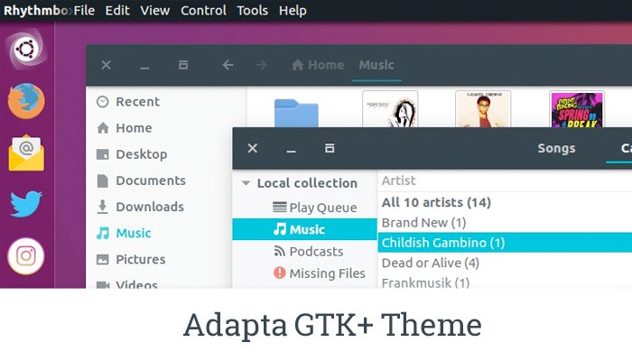Open the Twitter dock icon
The image size is (632, 361).
click(26, 204)
